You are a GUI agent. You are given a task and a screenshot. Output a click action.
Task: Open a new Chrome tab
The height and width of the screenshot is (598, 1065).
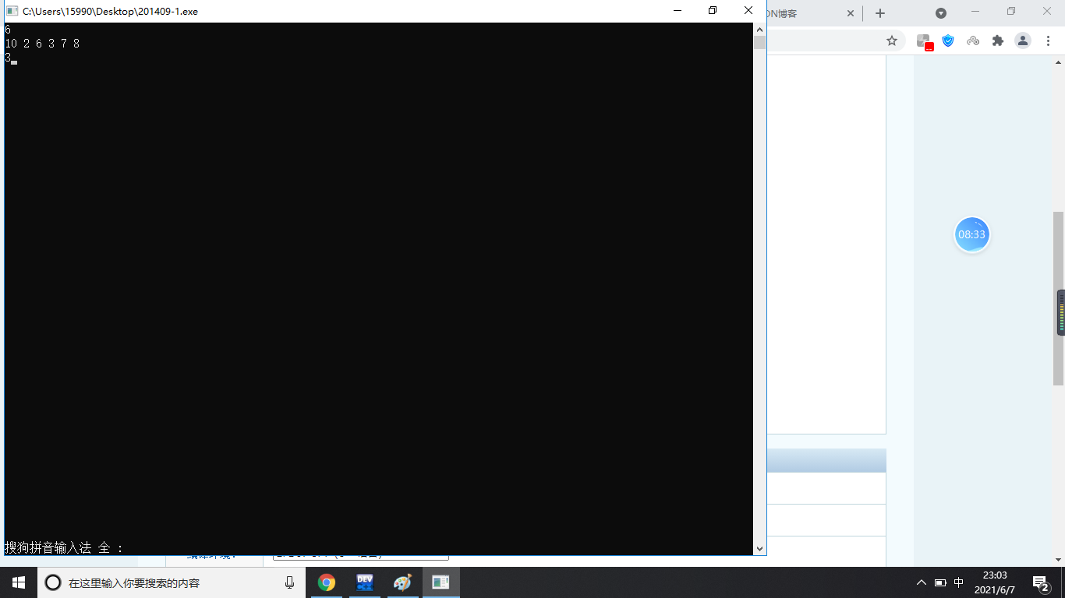click(880, 13)
